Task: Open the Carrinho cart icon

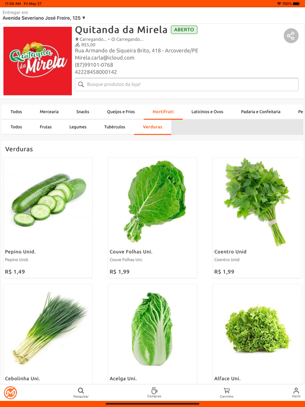Action: [227, 390]
